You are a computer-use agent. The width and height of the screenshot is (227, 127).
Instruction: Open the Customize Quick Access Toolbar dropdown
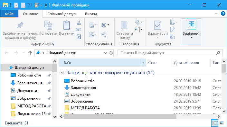46,5
